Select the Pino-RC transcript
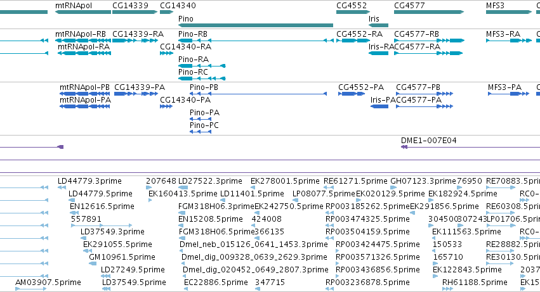 click(x=202, y=79)
